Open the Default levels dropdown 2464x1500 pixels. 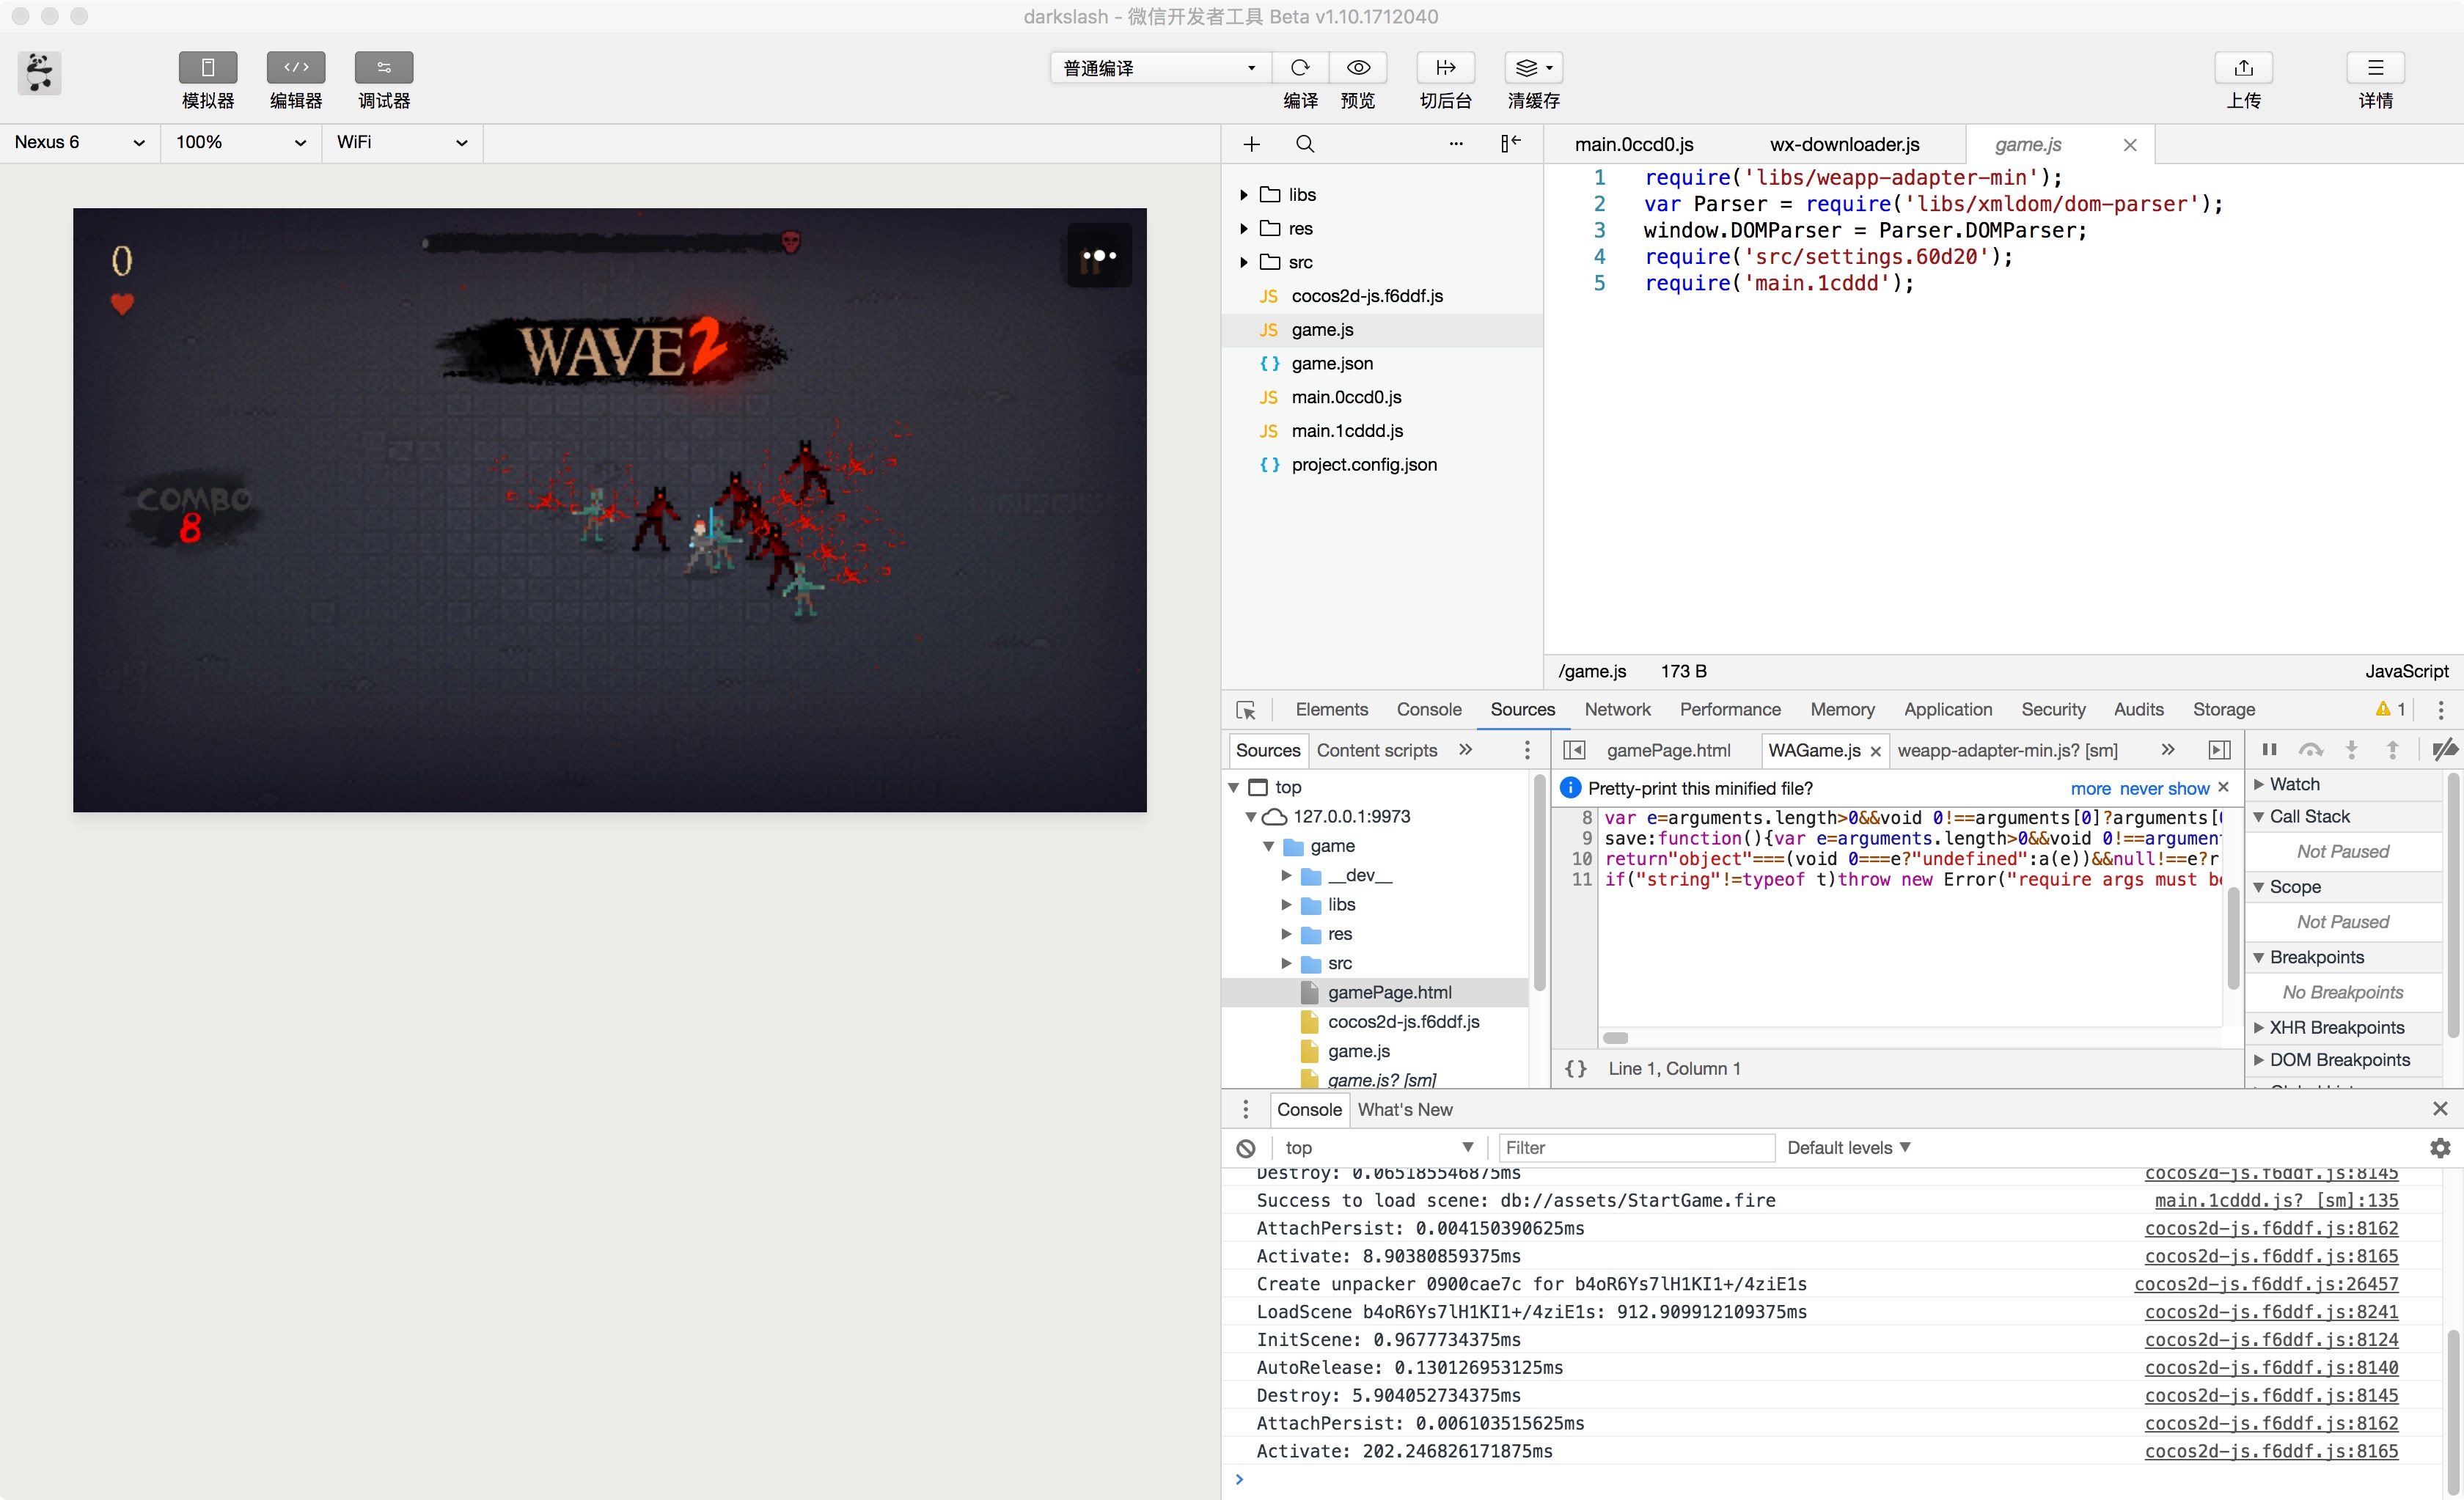tap(1848, 1148)
